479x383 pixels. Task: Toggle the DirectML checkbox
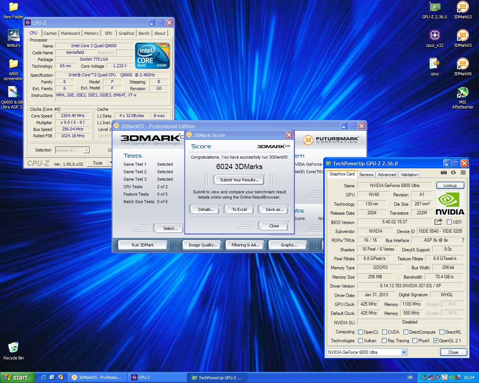[x=442, y=332]
